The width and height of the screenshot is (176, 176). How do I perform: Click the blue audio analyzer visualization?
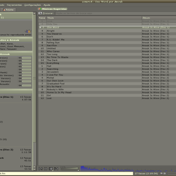(128, 169)
